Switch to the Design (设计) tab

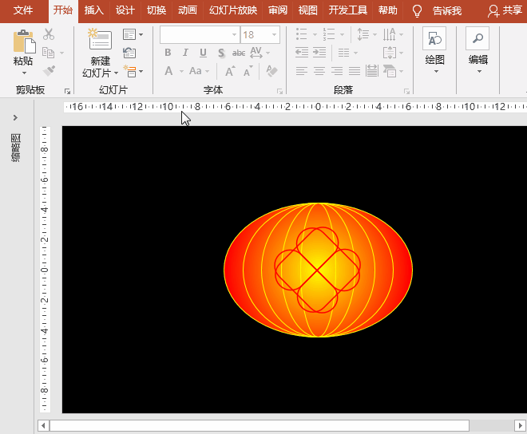tap(125, 10)
